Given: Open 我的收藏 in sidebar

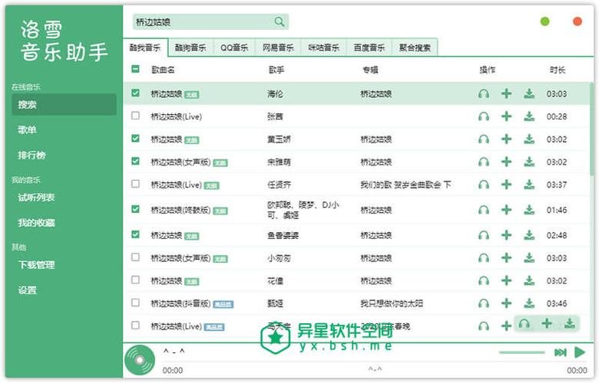Looking at the screenshot, I should 64,223.
